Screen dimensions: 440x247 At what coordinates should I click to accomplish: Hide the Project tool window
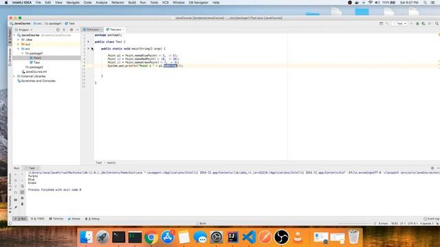[x=78, y=30]
